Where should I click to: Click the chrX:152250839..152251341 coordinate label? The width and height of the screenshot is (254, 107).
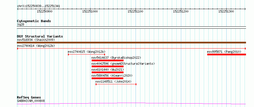tap(39, 6)
